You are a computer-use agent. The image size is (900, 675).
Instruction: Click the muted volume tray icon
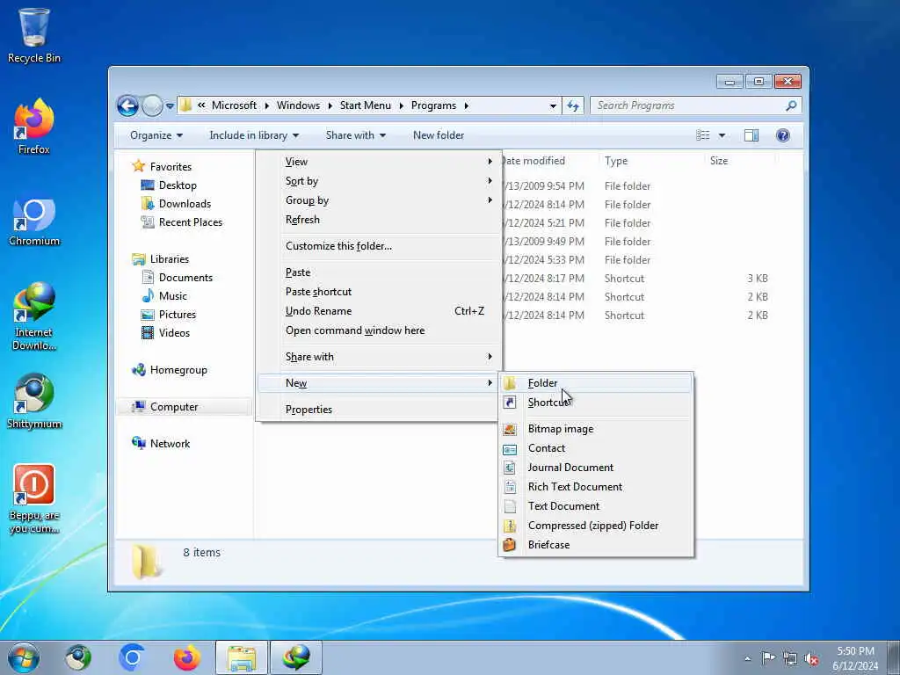(x=811, y=658)
